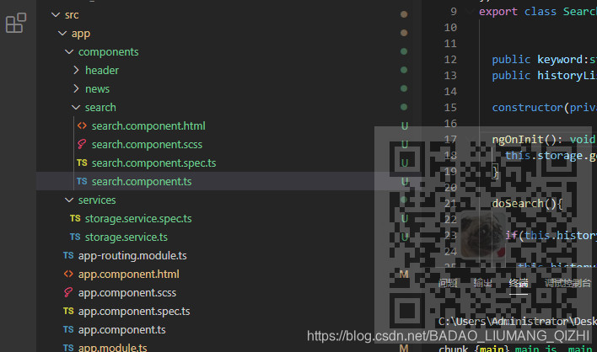597x352 pixels.
Task: Click historyList declaration on line 13
Action: 545,76
